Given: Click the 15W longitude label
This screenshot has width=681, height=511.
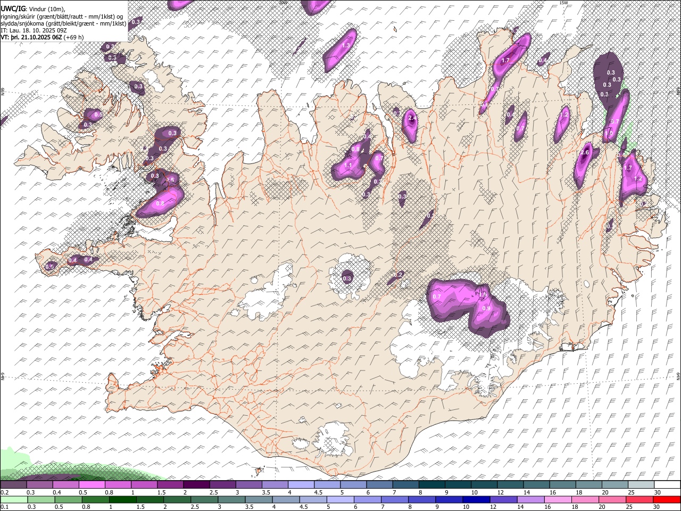Looking at the screenshot, I should 563,3.
